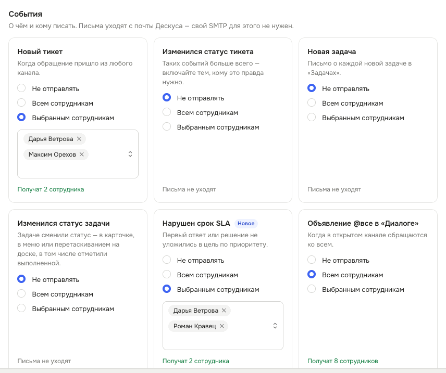The image size is (446, 373).
Task: Select Выбранным сотрудникам for Новый тикет
Action: [21, 118]
